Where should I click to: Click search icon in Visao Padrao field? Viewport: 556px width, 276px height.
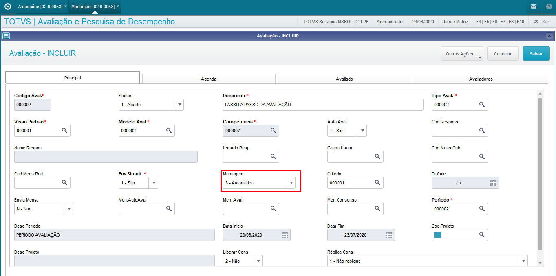[64, 131]
